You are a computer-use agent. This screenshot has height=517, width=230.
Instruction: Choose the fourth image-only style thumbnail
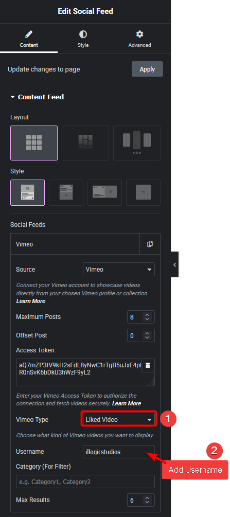[143, 192]
